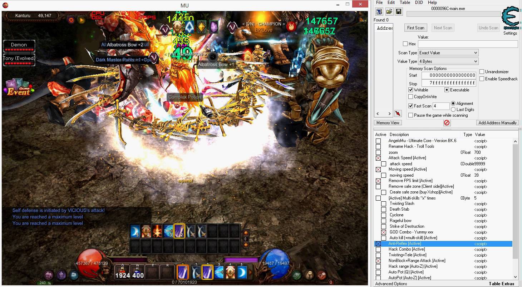Click the save floppy disk icon

(399, 11)
